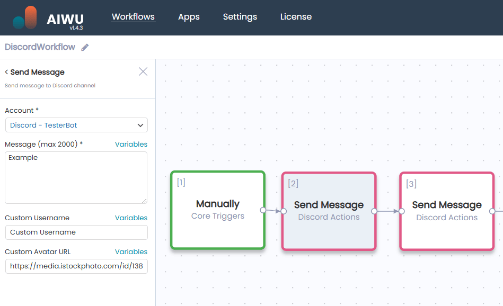Click Variables next to Custom Username
503x306 pixels.
[x=131, y=218]
